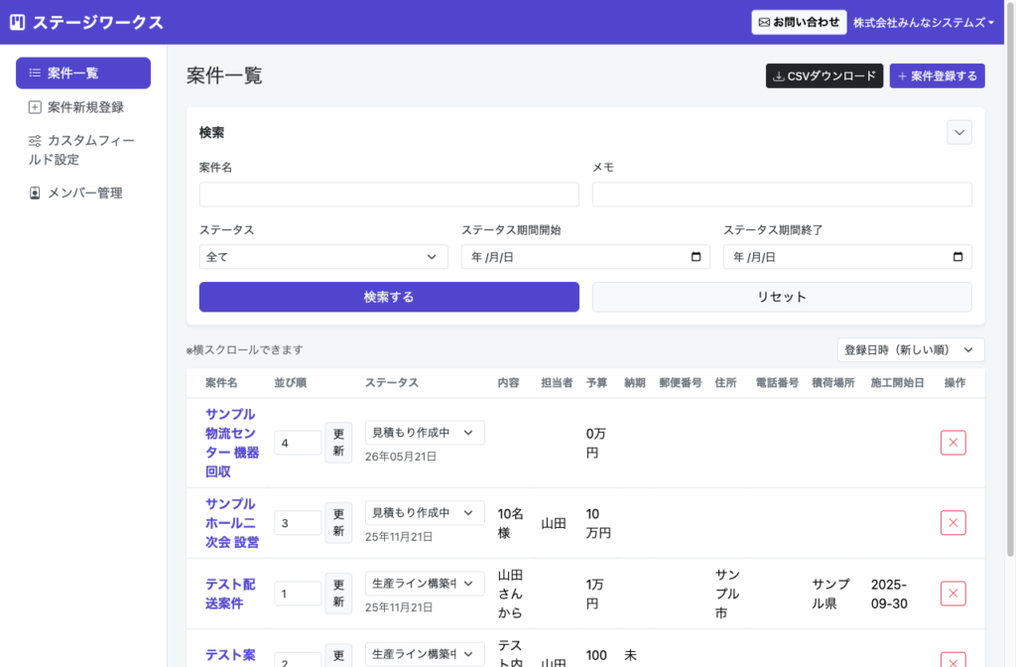The height and width of the screenshot is (667, 1016).
Task: Click the ステージワークス logo icon
Action: pyautogui.click(x=18, y=22)
